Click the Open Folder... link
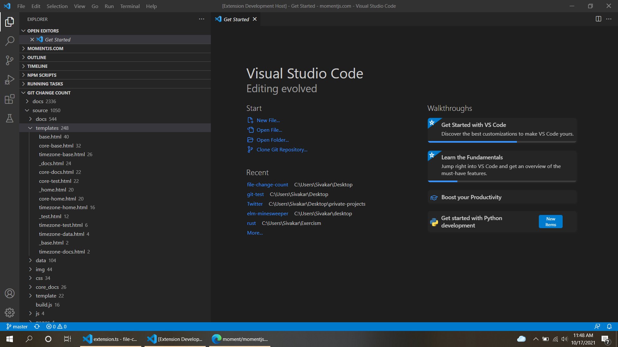This screenshot has height=347, width=618. (x=273, y=140)
